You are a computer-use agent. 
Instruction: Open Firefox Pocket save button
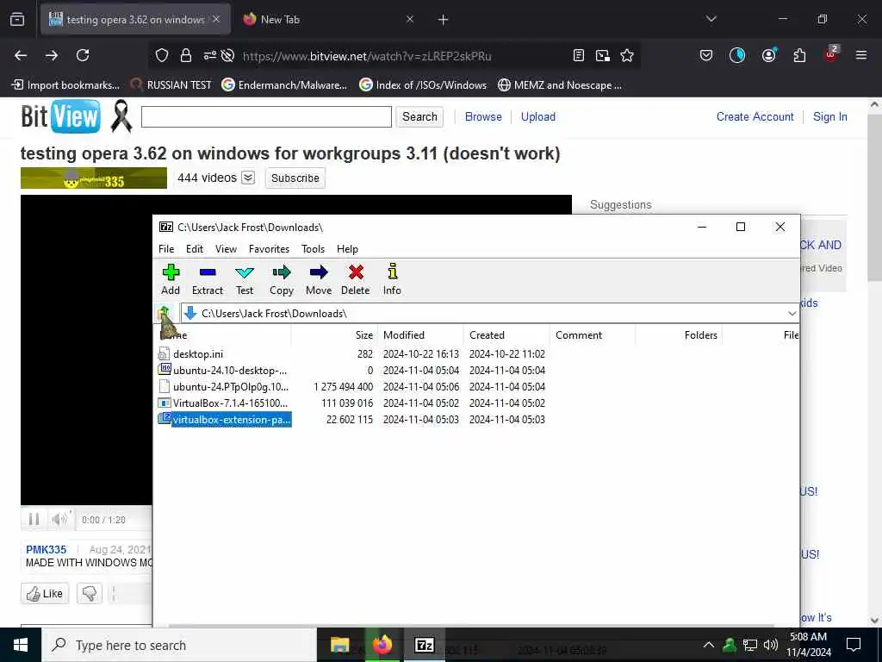(706, 55)
